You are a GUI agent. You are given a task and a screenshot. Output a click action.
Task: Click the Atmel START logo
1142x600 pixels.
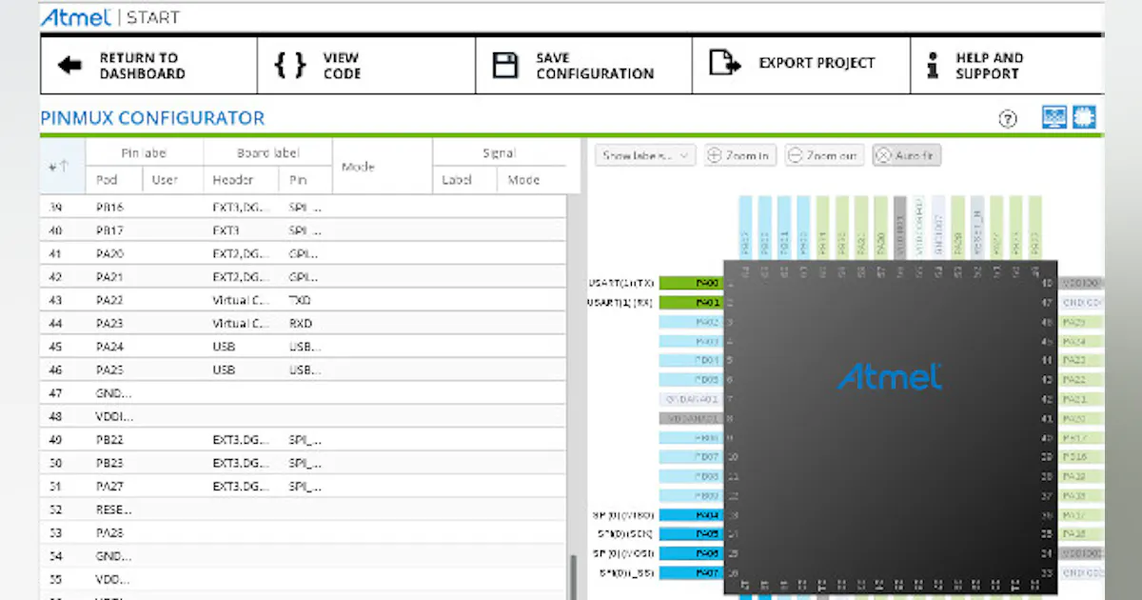[x=110, y=16]
